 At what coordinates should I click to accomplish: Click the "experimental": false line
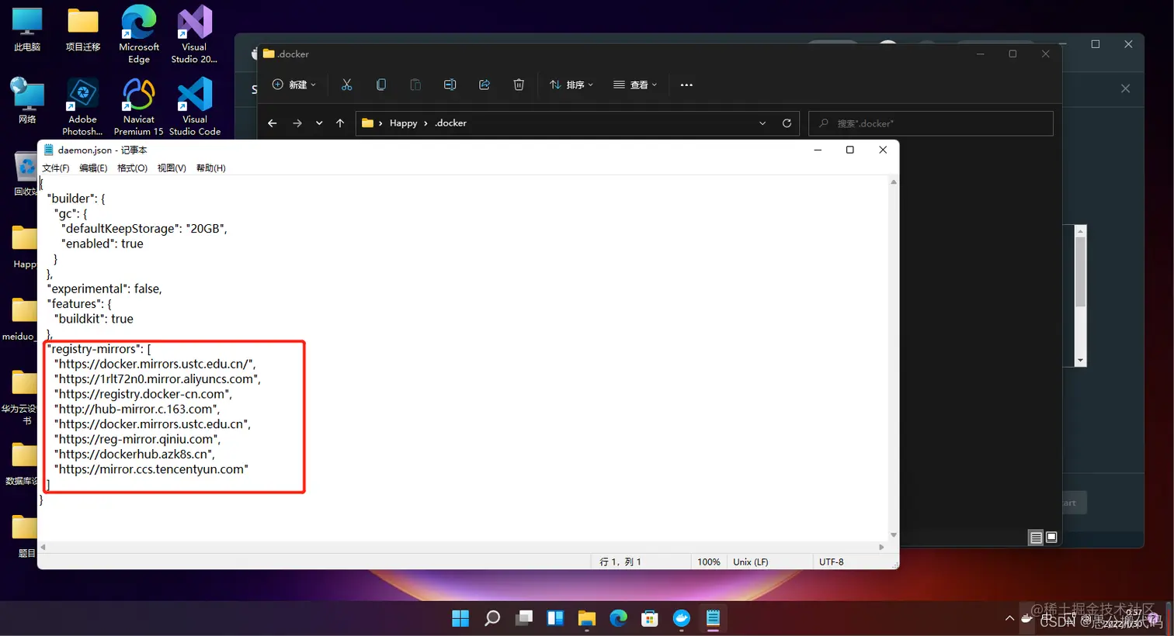[104, 289]
